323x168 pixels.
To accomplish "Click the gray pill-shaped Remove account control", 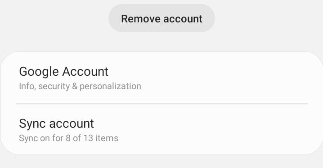I will (x=161, y=18).
